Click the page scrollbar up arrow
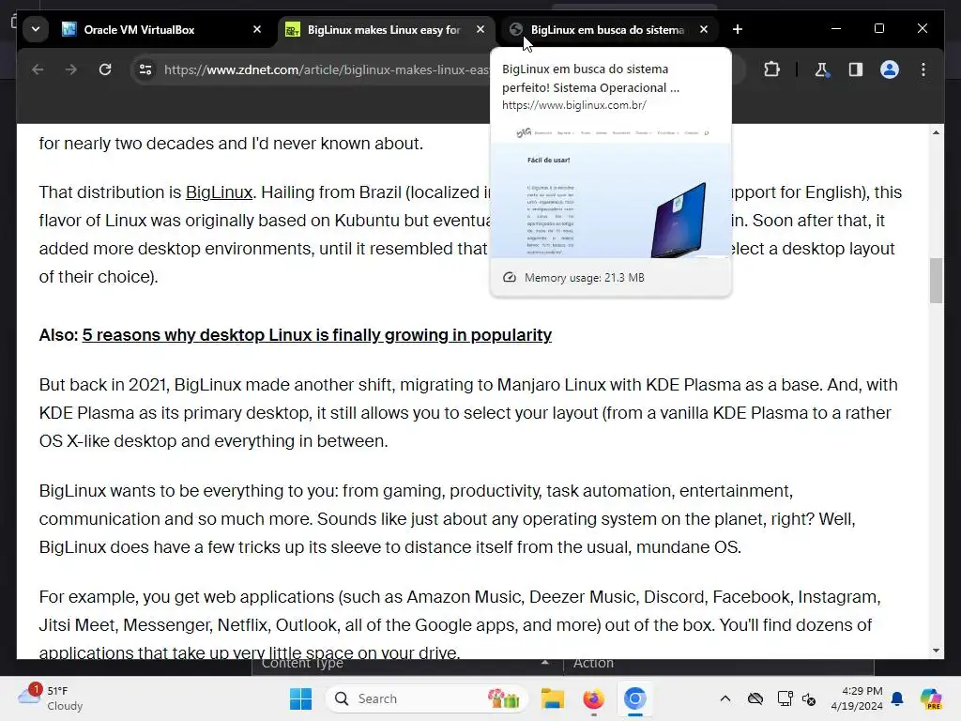This screenshot has width=961, height=721. tap(936, 132)
